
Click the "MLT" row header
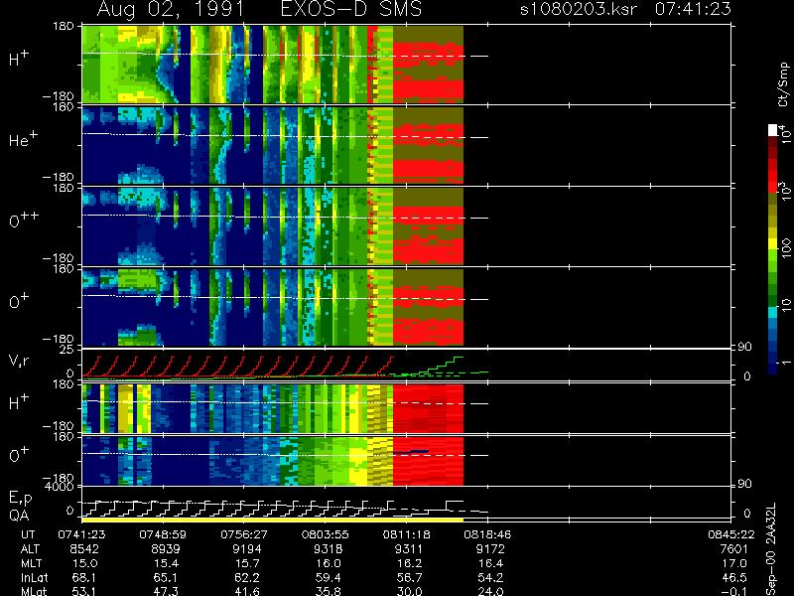coord(32,563)
